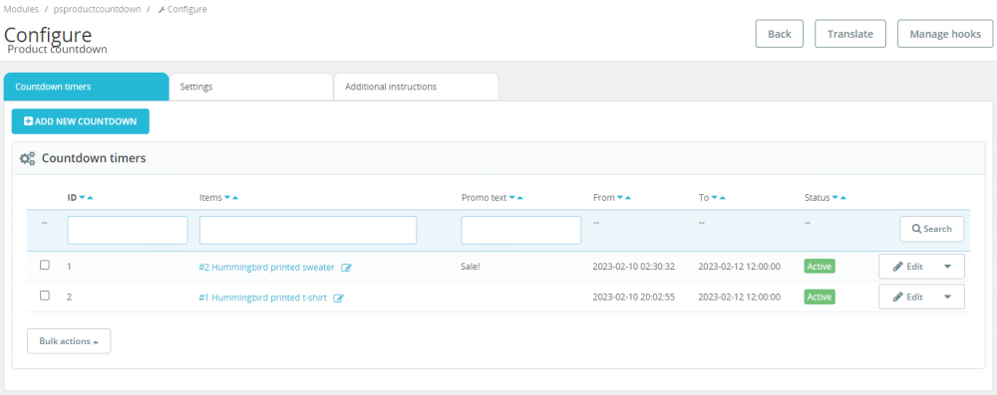Tick the checkbox for countdown ID 2
This screenshot has height=395, width=997.
pyautogui.click(x=45, y=296)
